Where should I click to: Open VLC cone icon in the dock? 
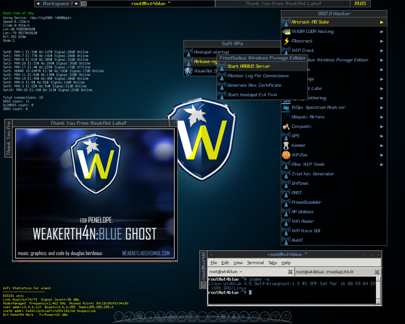(x=234, y=316)
